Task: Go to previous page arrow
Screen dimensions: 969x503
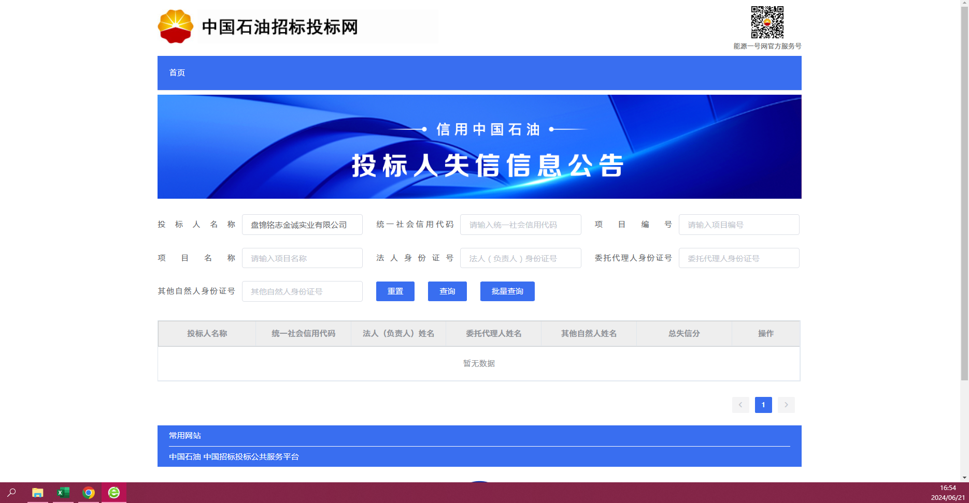Action: [x=740, y=405]
